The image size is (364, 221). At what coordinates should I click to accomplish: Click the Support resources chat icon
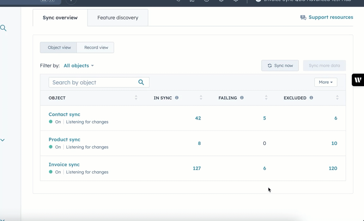click(x=303, y=17)
